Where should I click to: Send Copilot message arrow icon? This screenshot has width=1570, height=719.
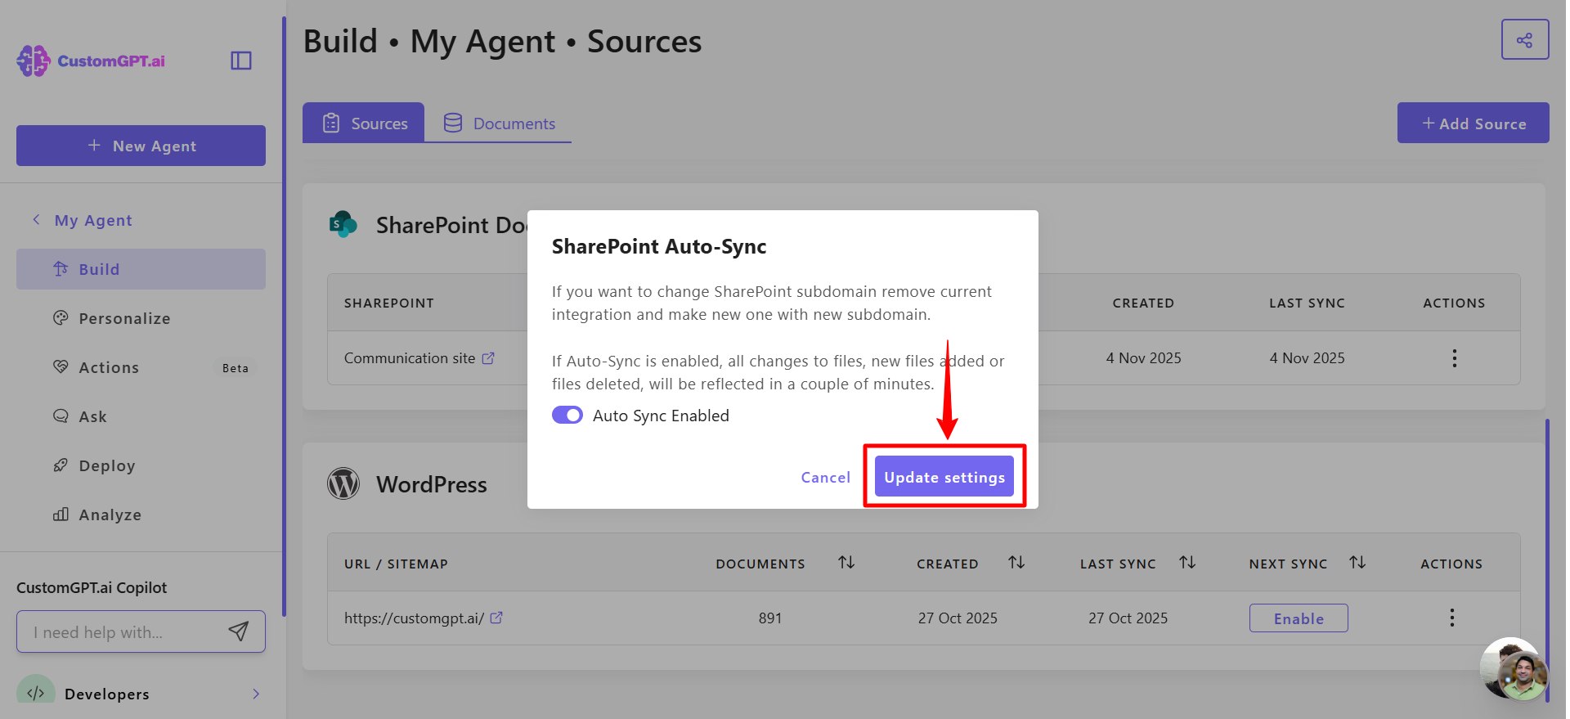click(x=238, y=631)
